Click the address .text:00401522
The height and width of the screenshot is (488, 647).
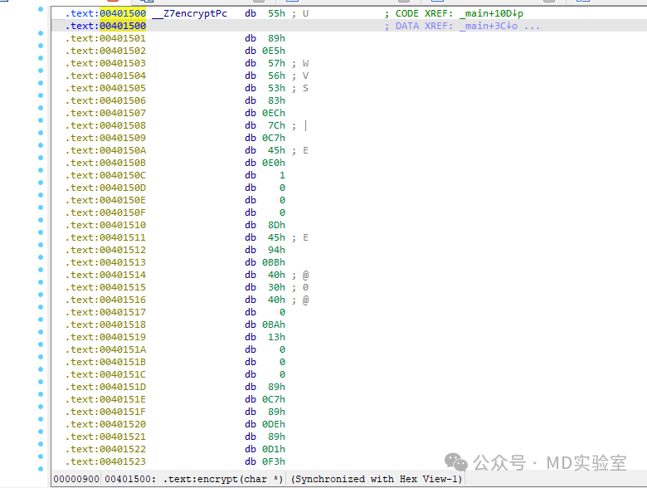105,449
